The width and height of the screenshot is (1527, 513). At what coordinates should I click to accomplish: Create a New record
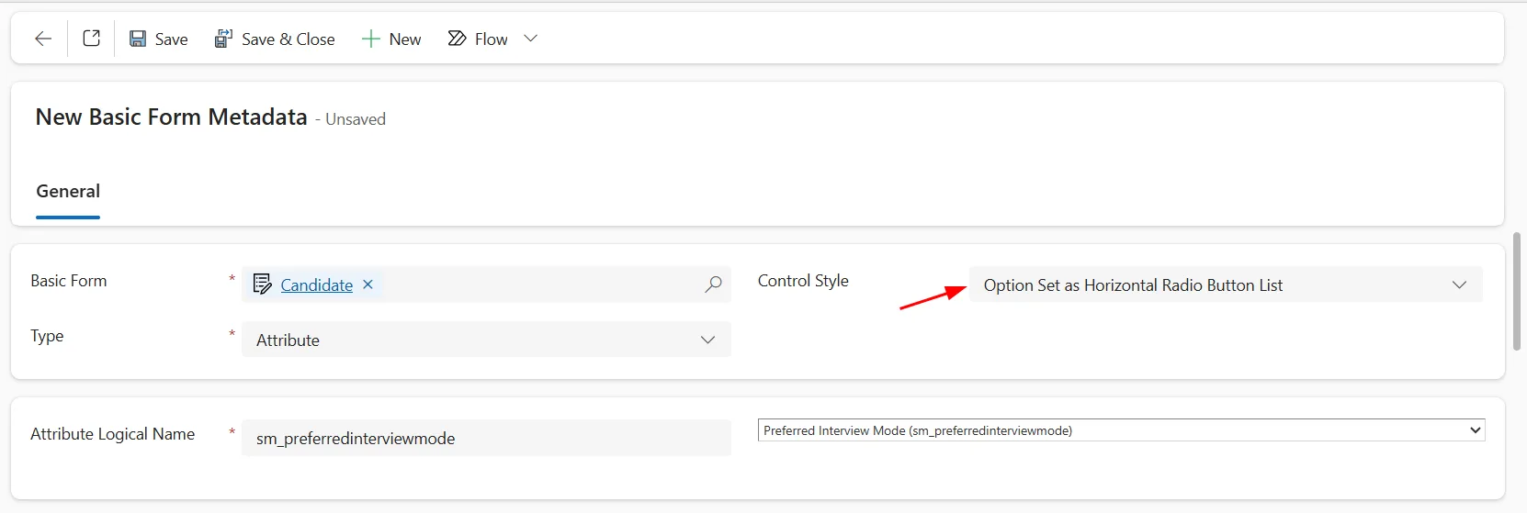(x=391, y=39)
